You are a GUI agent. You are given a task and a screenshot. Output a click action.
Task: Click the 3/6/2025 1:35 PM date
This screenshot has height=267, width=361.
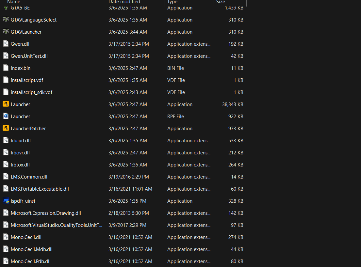click(x=127, y=201)
